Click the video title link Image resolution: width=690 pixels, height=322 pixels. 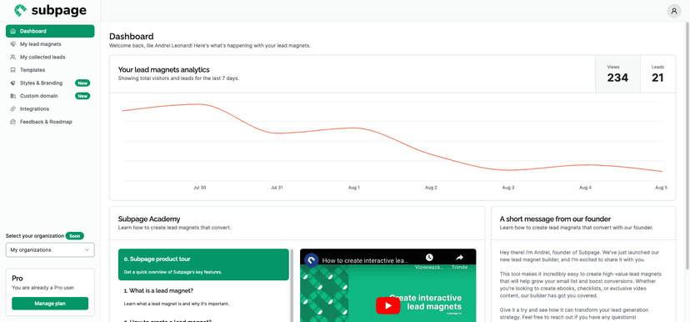click(366, 260)
